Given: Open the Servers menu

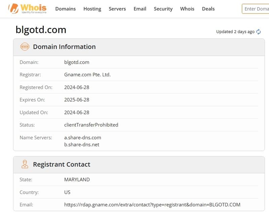Looking at the screenshot, I should pyautogui.click(x=117, y=9).
